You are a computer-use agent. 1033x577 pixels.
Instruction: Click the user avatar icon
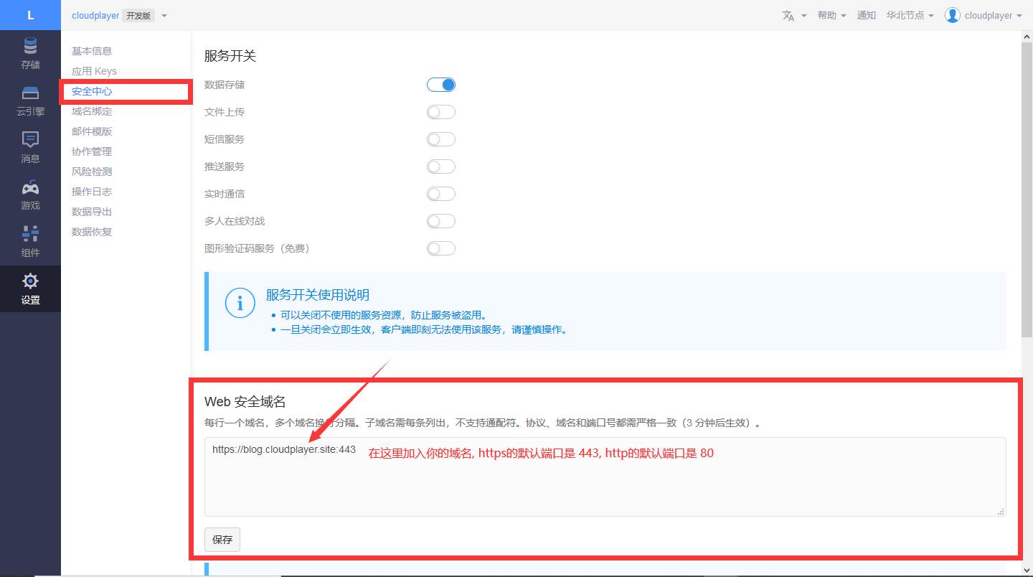[952, 15]
